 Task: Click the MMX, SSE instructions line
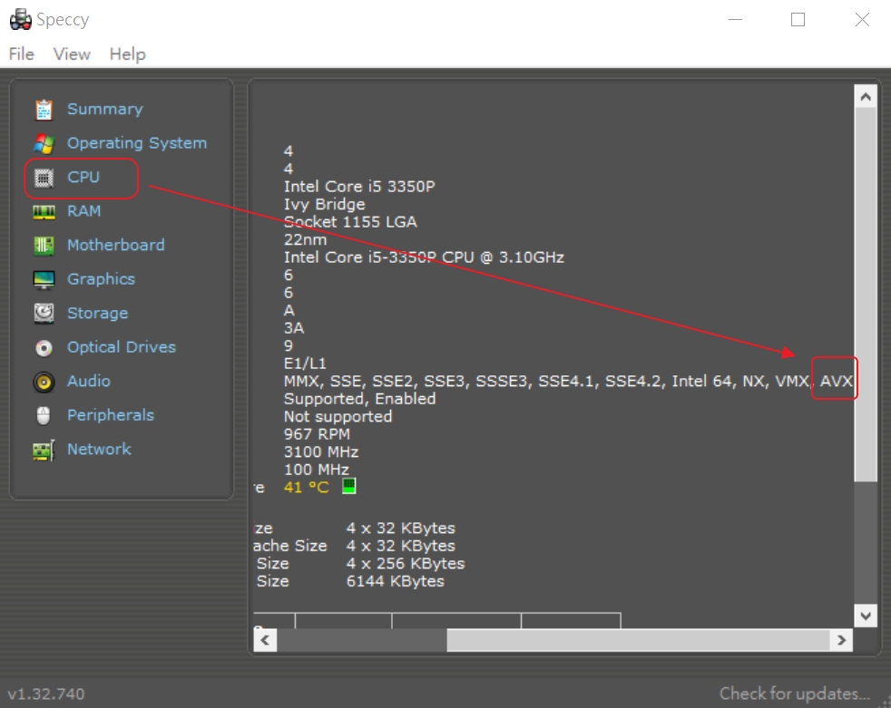(x=568, y=381)
